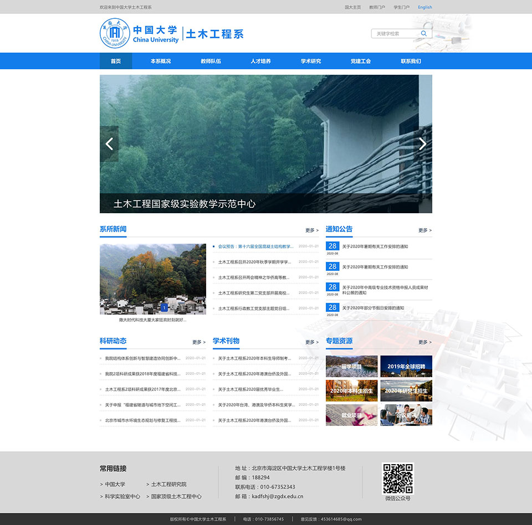Click the keyword search input field
Screen dimensions: 532x525
click(x=395, y=34)
